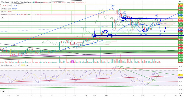The height and width of the screenshot is (98, 184).
Task: Click the pink icon beside market status dot
Action: [x=36, y=2]
